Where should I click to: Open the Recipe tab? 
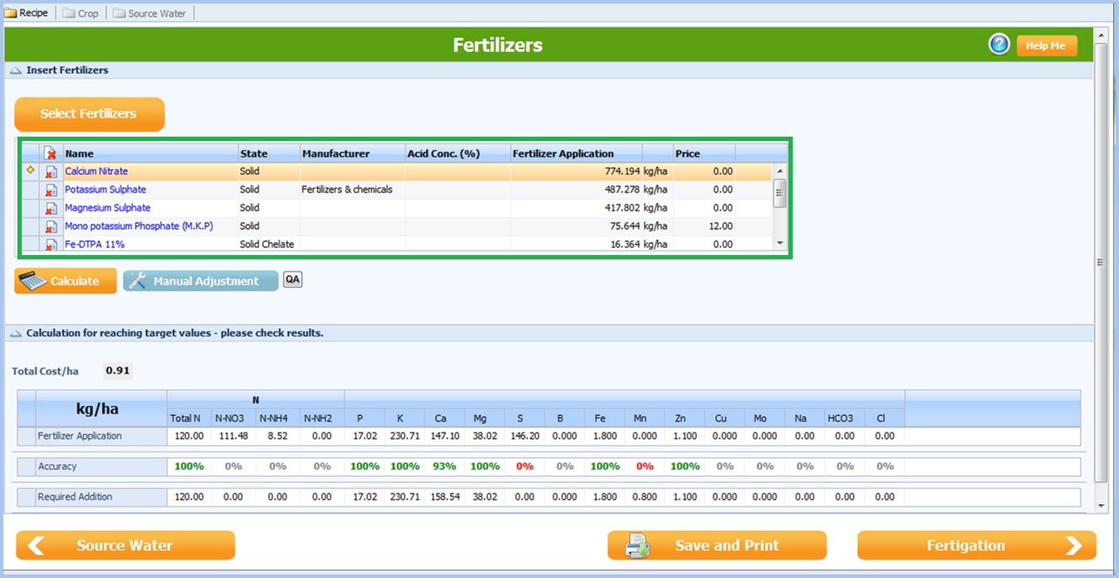(x=27, y=13)
